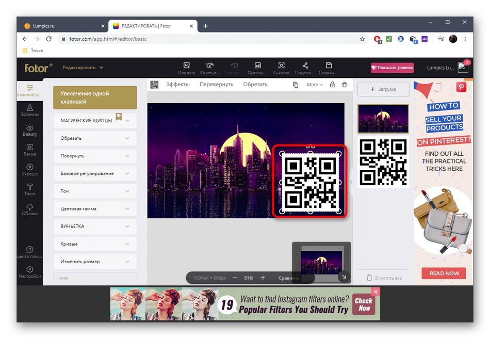
Task: Expand the Кривые section
Action: 95,244
